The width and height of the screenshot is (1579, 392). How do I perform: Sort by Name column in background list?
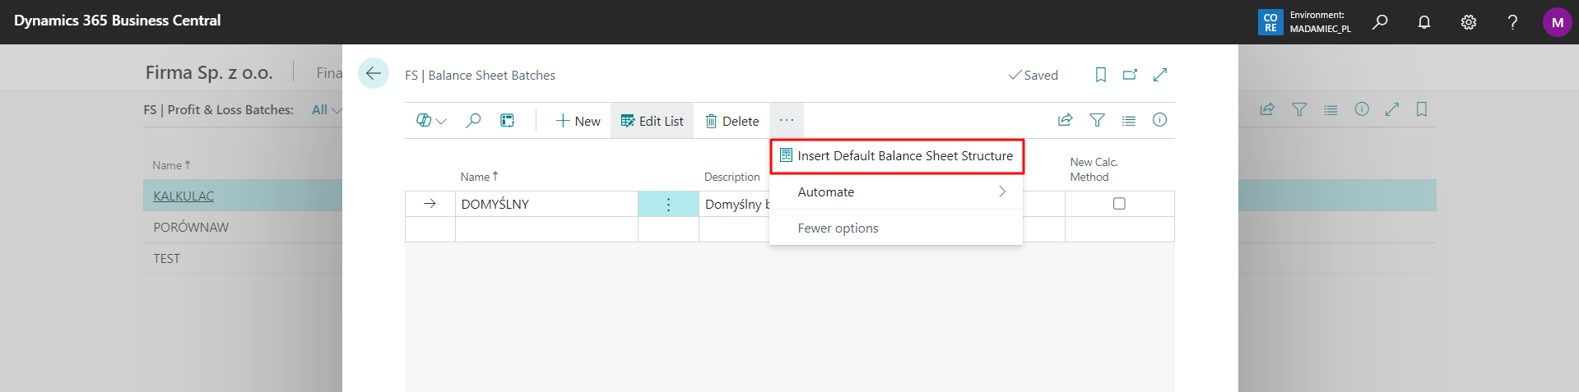pyautogui.click(x=171, y=165)
